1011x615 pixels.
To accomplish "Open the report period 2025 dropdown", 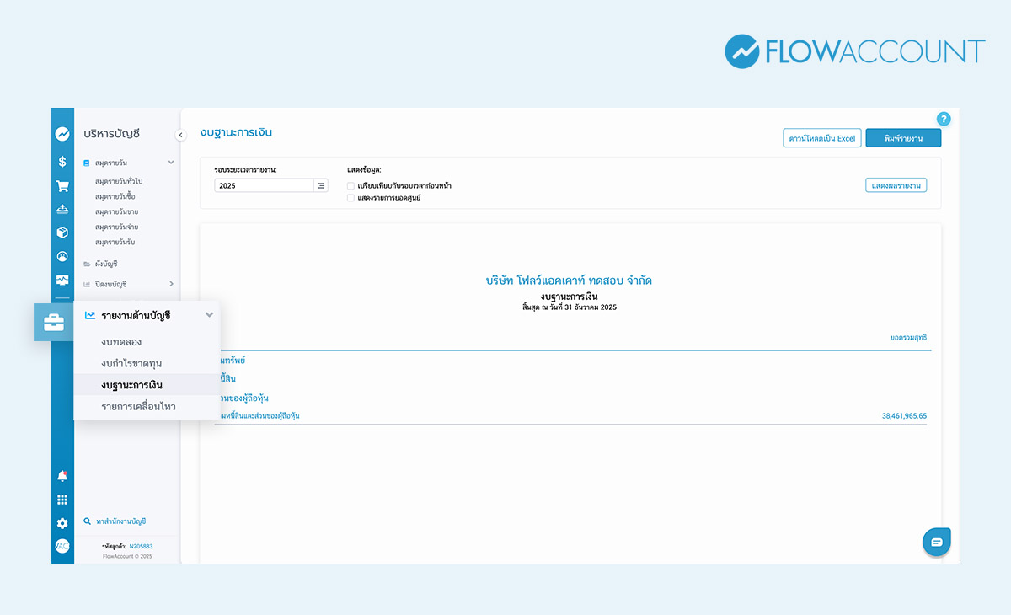I will (321, 185).
